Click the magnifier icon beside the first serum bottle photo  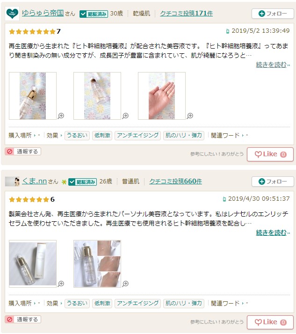click(x=61, y=116)
